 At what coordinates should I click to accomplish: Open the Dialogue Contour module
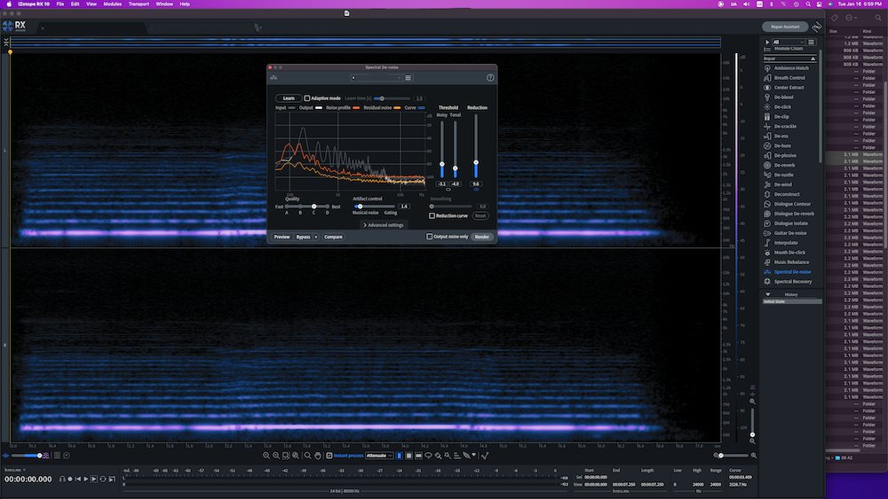790,204
